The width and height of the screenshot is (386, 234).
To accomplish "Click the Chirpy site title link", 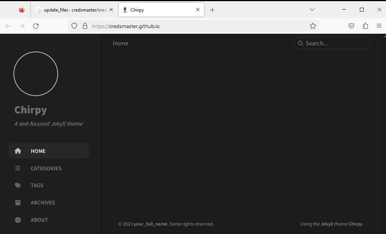I will point(31,110).
